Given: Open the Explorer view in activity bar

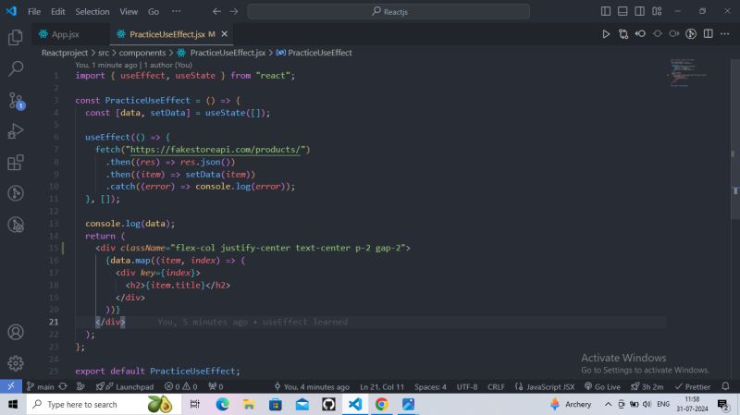Looking at the screenshot, I should [x=15, y=37].
